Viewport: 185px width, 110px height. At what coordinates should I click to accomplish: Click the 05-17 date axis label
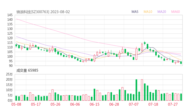click(36, 104)
